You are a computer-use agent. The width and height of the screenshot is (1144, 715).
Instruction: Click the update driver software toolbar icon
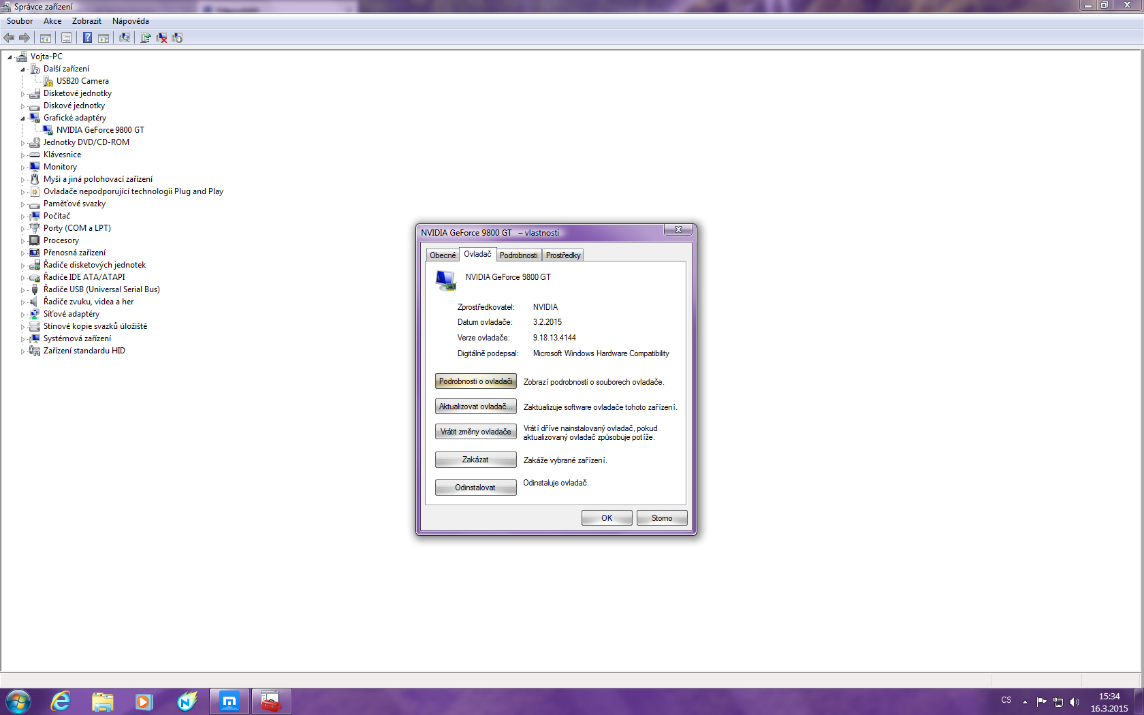click(x=146, y=38)
